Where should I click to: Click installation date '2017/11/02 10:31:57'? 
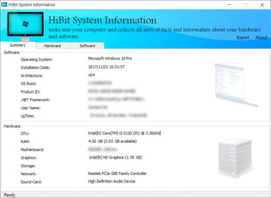[x=106, y=67]
